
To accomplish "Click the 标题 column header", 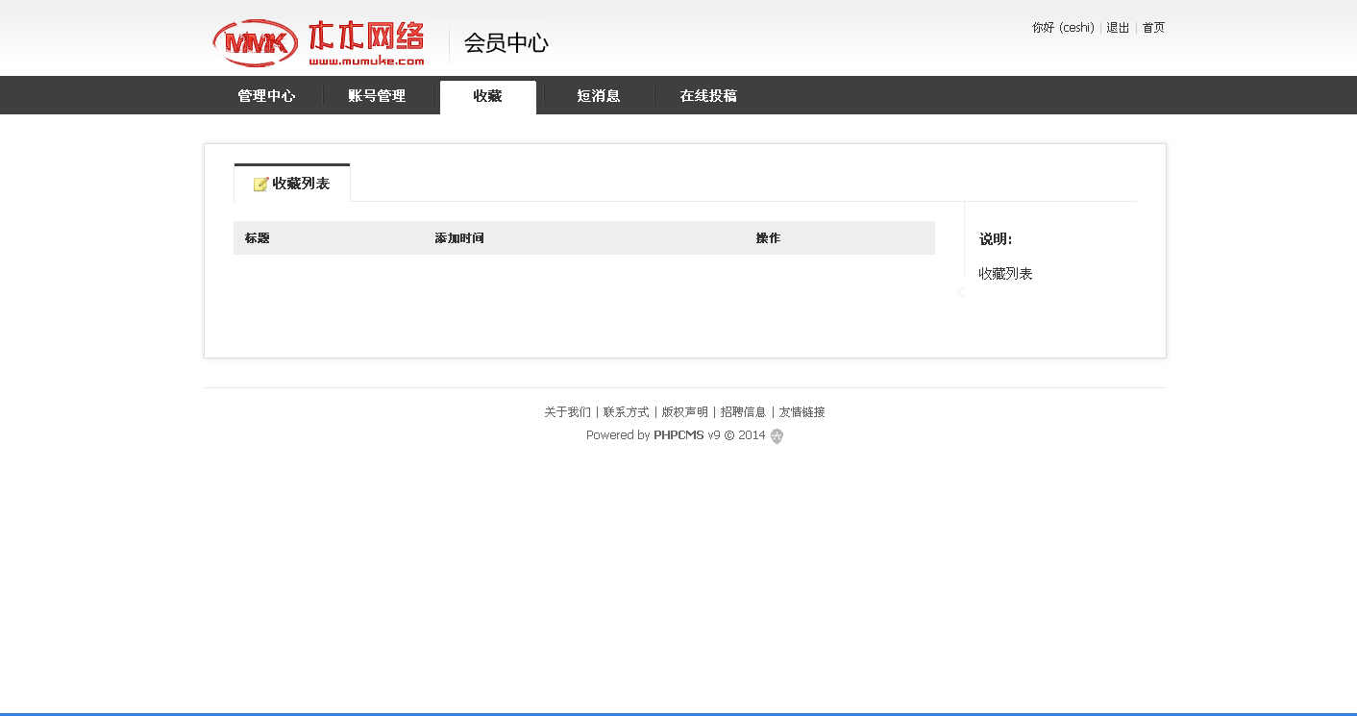I will click(258, 238).
